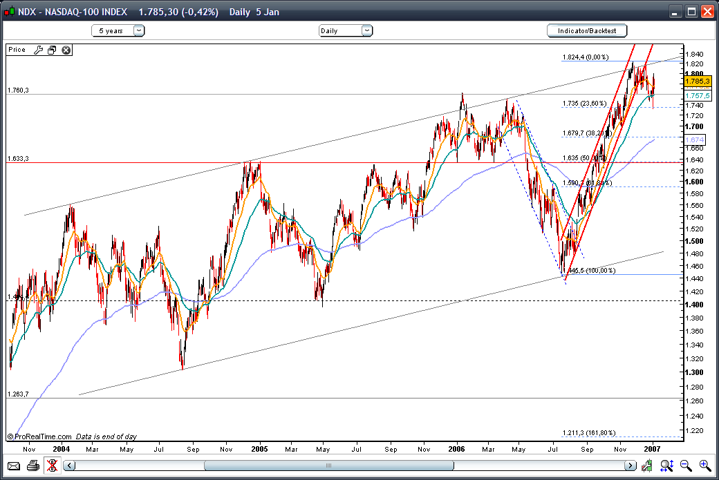Expand the 'Daily' timeframe dropdown

point(366,30)
